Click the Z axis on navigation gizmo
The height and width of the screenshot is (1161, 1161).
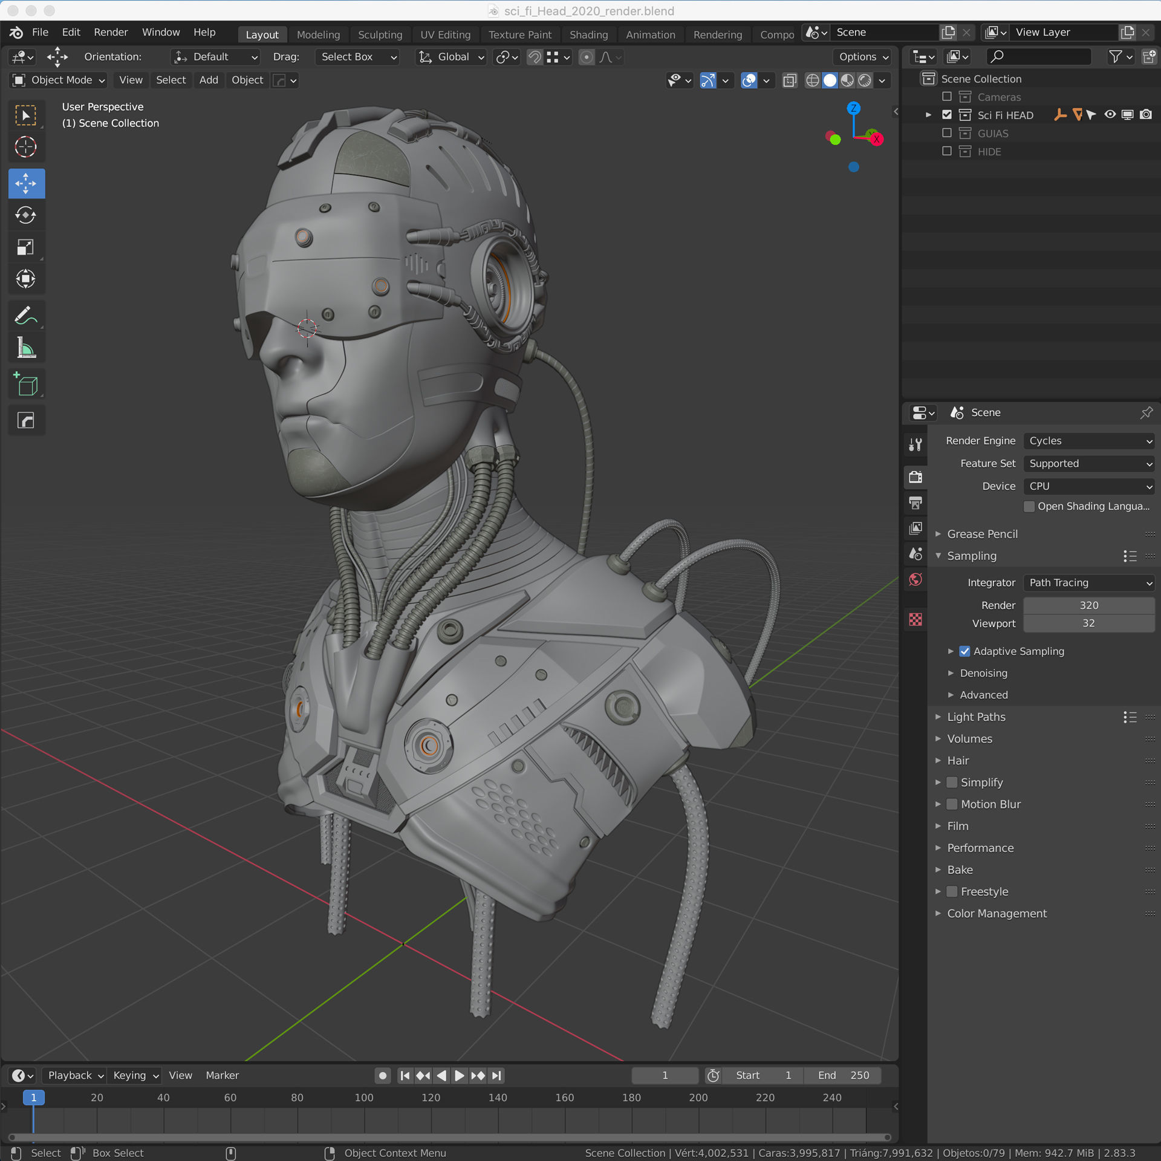(x=853, y=108)
